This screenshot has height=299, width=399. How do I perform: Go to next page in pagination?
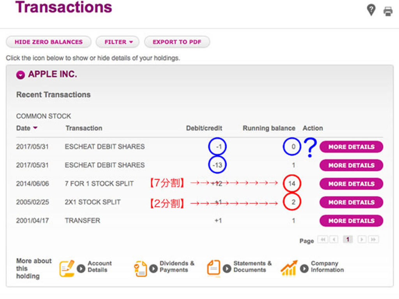point(362,239)
